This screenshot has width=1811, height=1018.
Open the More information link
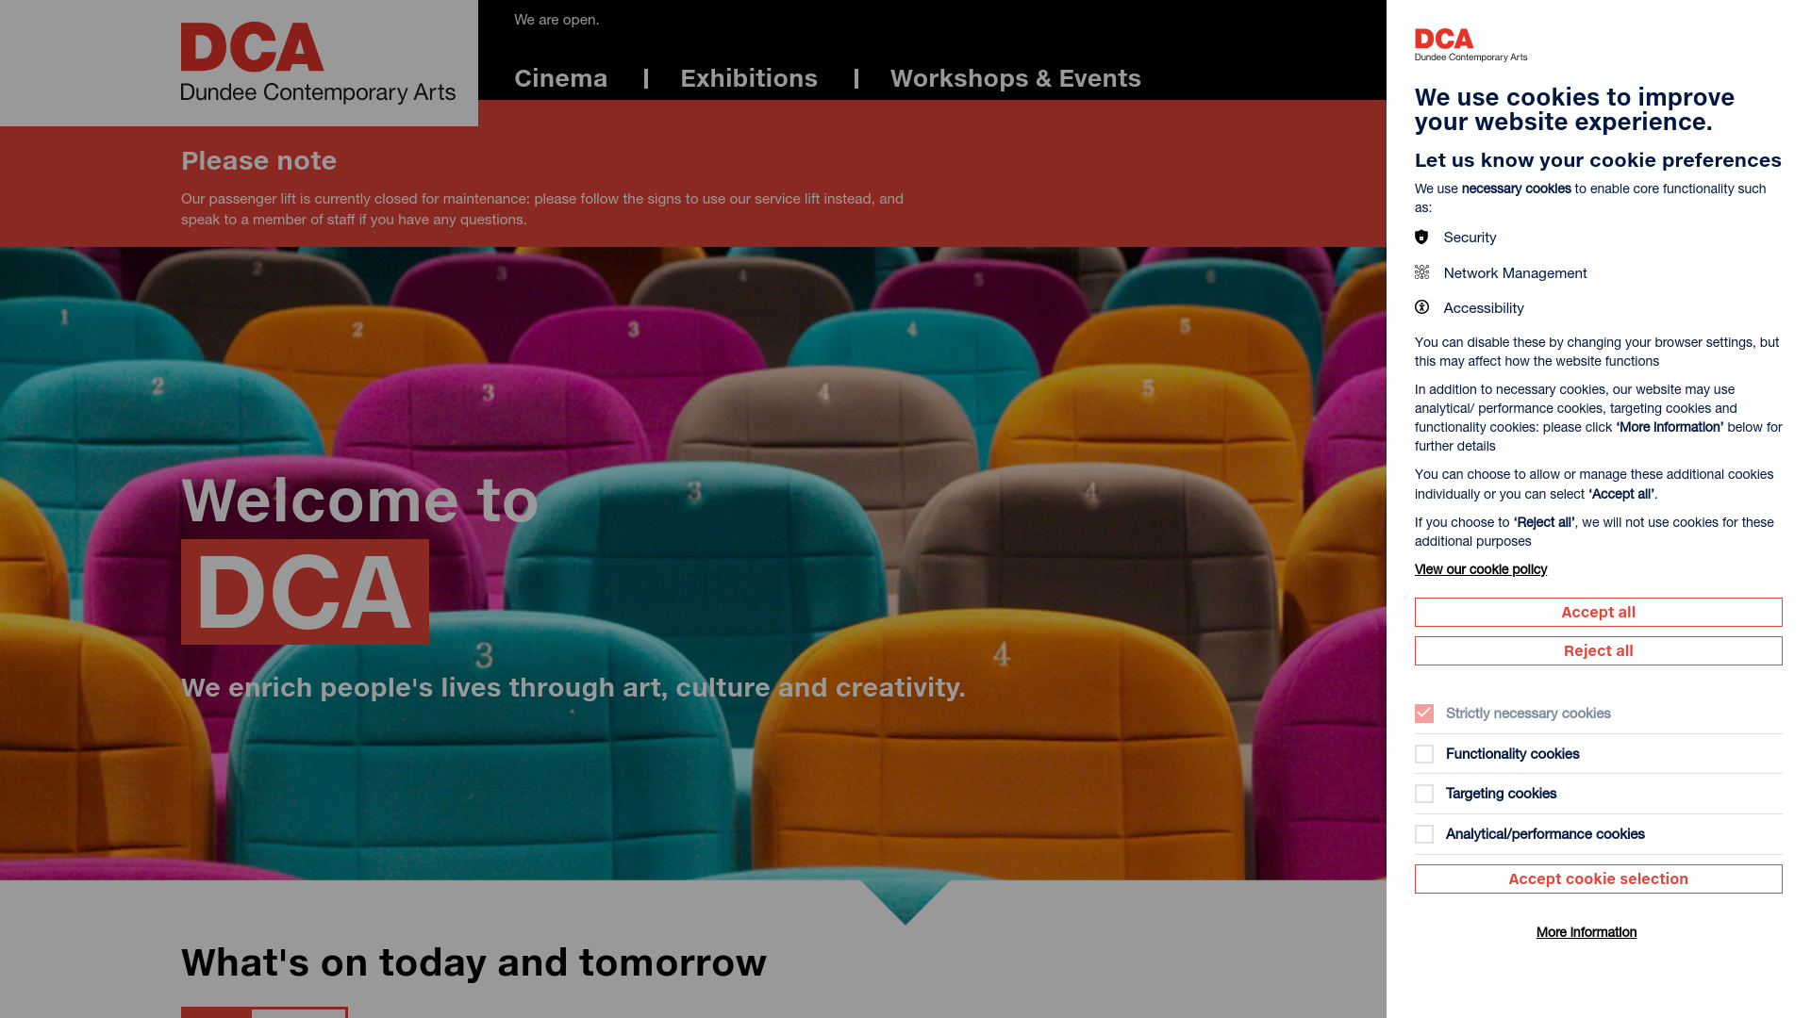1587,932
